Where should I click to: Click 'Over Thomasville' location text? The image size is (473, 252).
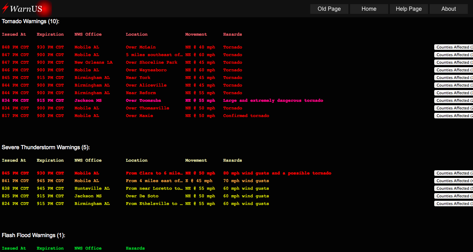point(148,108)
